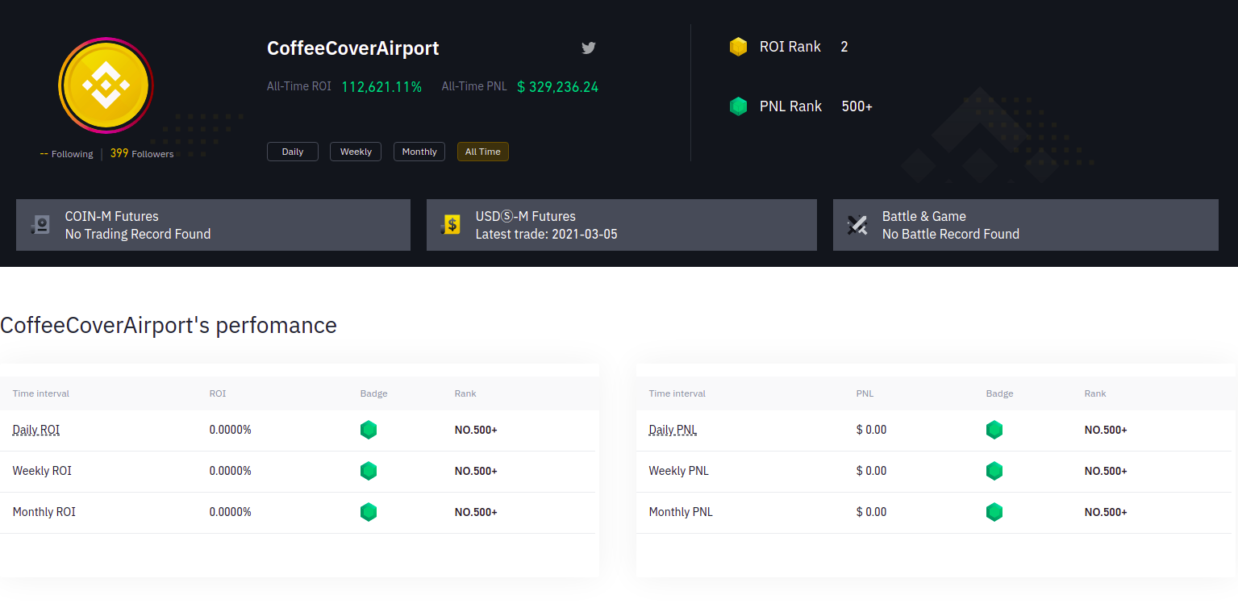Select the All Time period tab

coord(483,152)
